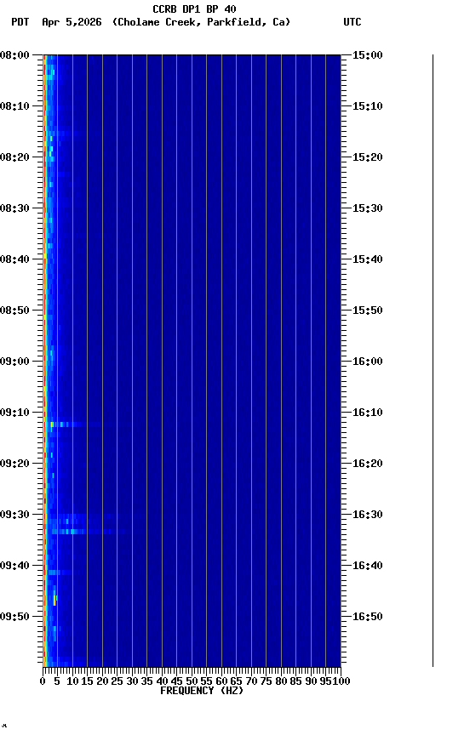The height and width of the screenshot is (735, 470).
Task: Click the 15:20 UTC time label
Action: [x=368, y=157]
